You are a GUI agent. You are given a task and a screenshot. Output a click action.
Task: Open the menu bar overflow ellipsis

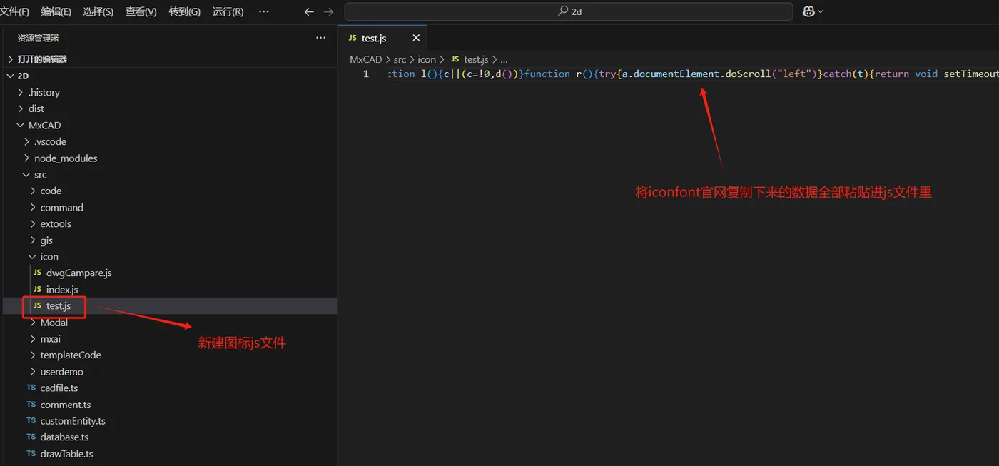[263, 11]
